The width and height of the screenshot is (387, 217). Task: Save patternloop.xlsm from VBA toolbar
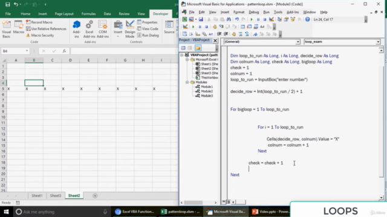tap(201, 19)
